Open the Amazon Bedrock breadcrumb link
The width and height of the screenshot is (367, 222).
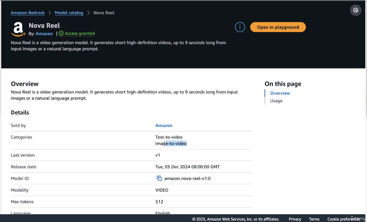28,13
